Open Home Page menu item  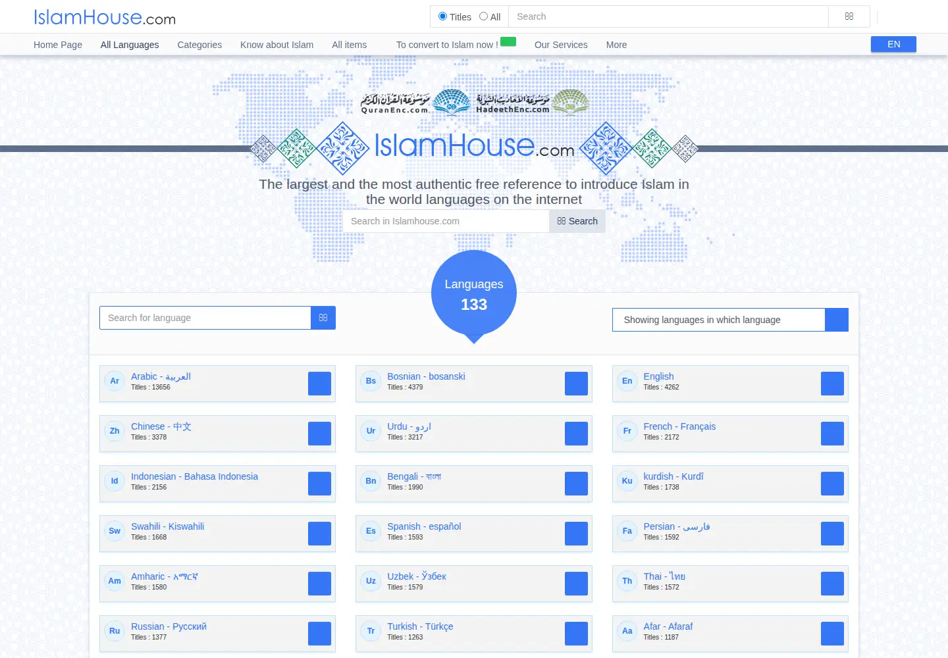[58, 45]
